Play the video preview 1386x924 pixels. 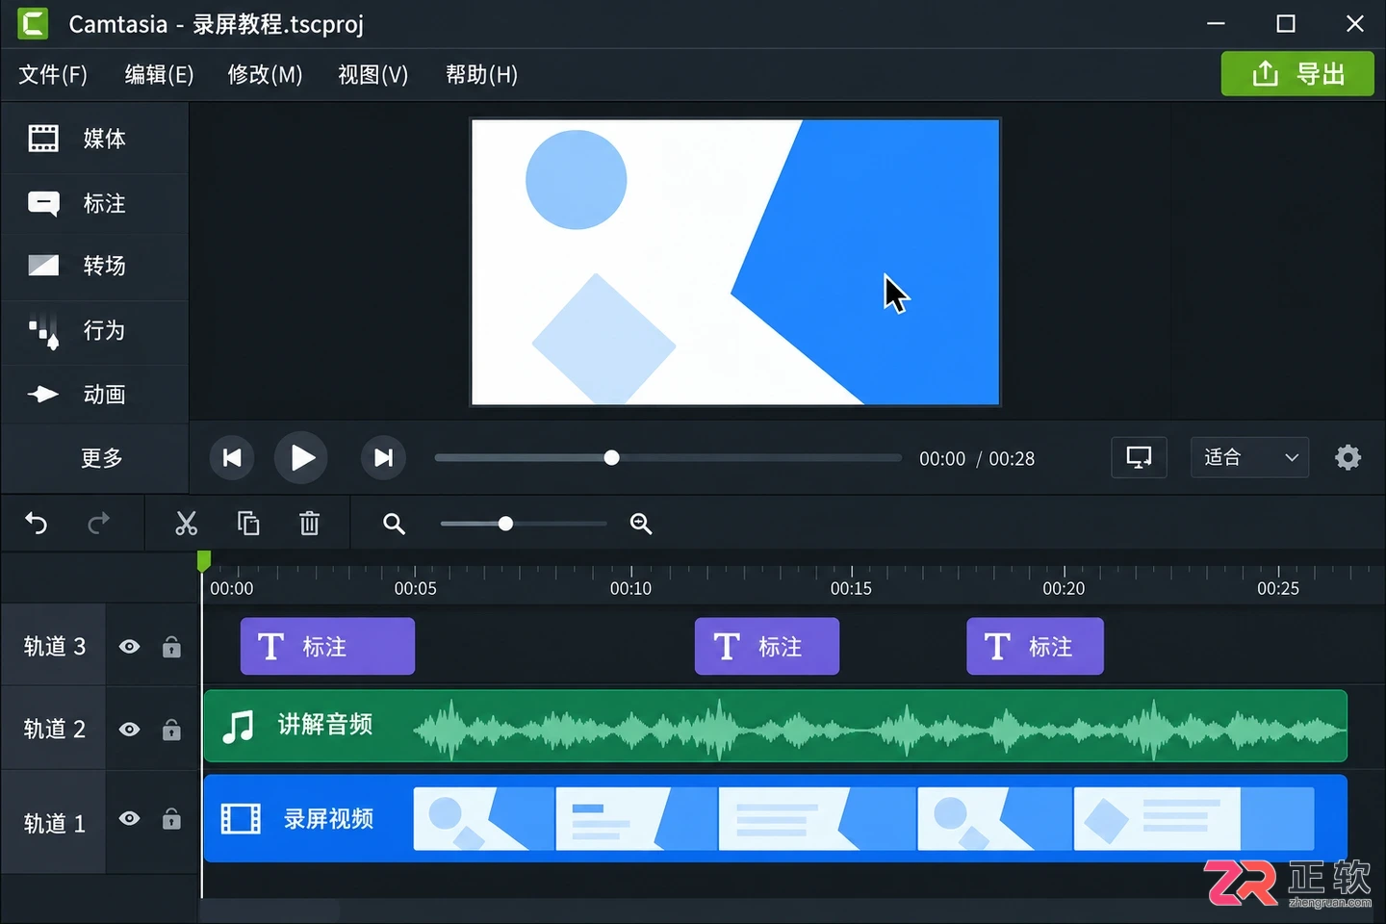point(301,457)
